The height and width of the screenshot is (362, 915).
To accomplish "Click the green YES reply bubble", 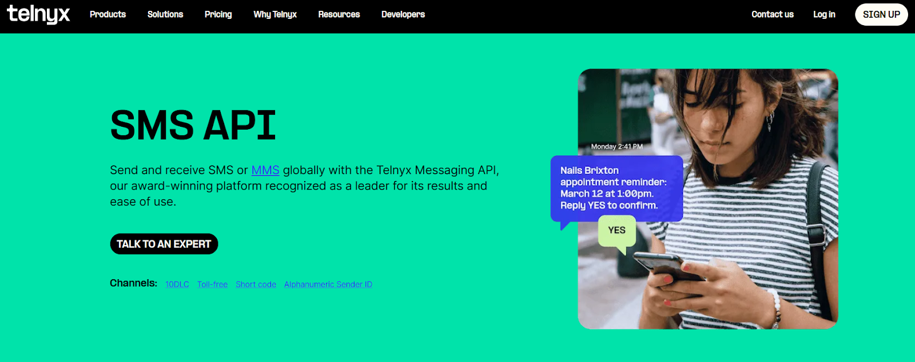I will 617,231.
